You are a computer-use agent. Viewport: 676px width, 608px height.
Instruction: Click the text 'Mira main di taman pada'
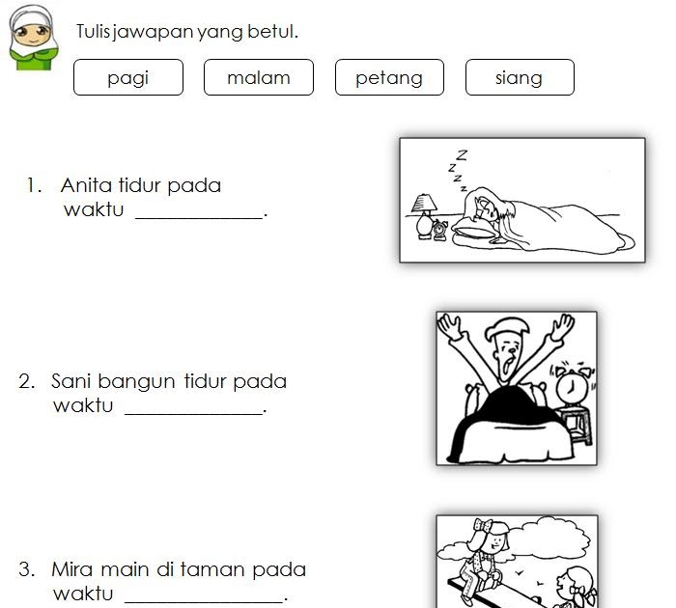click(x=179, y=569)
